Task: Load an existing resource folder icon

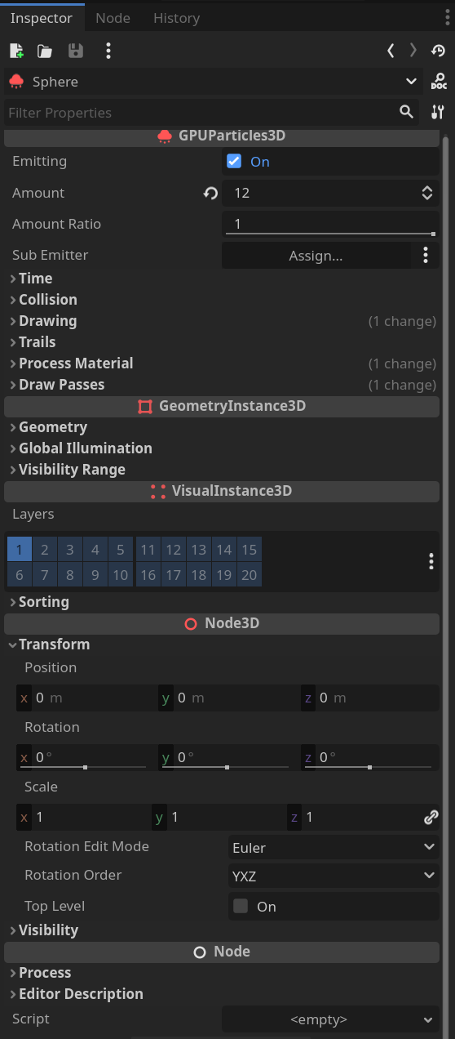Action: click(x=45, y=51)
